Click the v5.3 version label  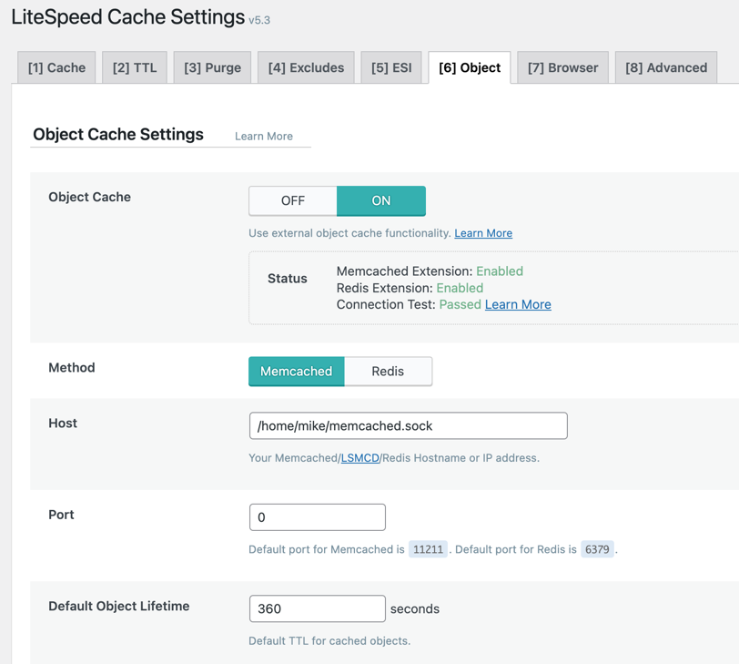[259, 20]
